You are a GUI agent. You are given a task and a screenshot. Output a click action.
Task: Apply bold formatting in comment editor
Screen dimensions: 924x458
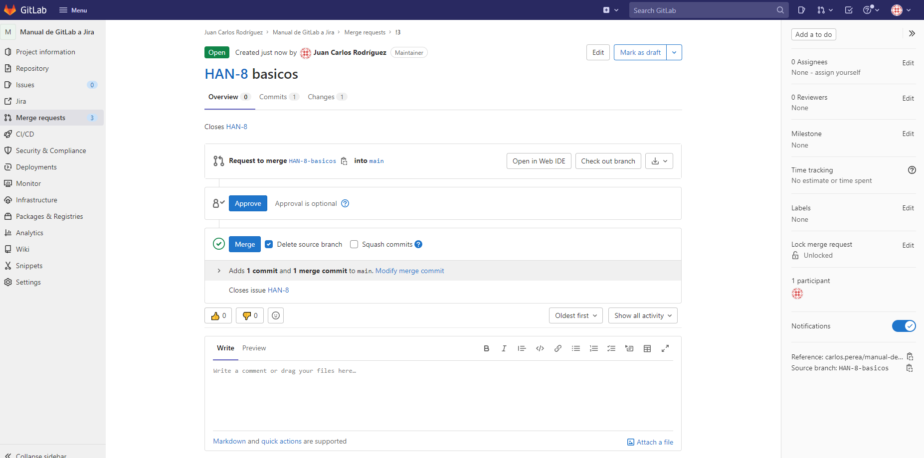tap(486, 348)
